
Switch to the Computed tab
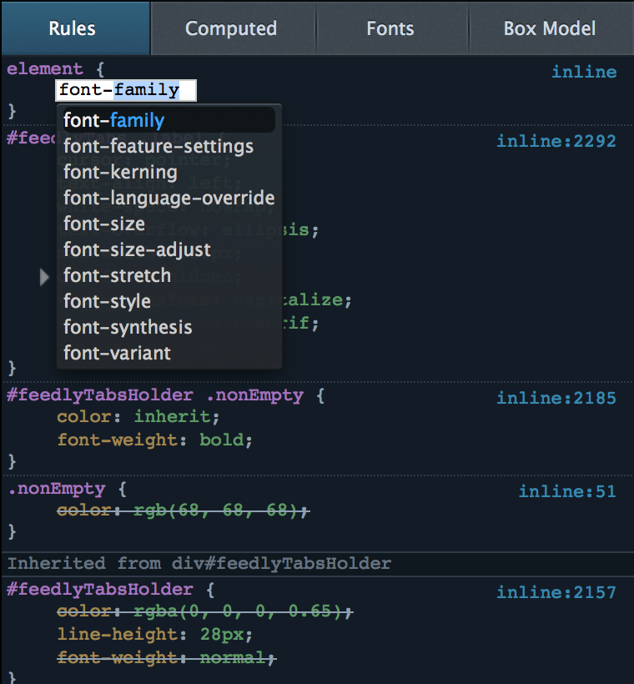(231, 28)
